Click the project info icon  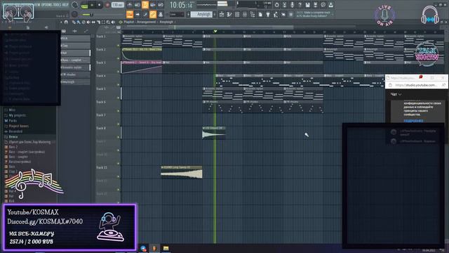click(x=323, y=5)
